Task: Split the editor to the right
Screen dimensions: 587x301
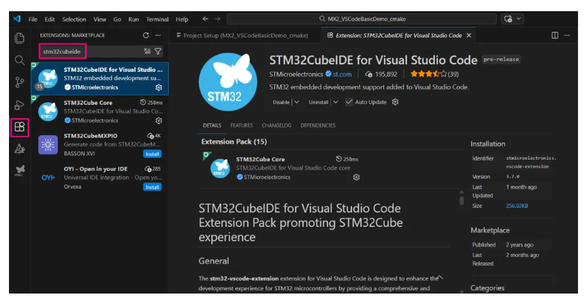Action: click(555, 35)
